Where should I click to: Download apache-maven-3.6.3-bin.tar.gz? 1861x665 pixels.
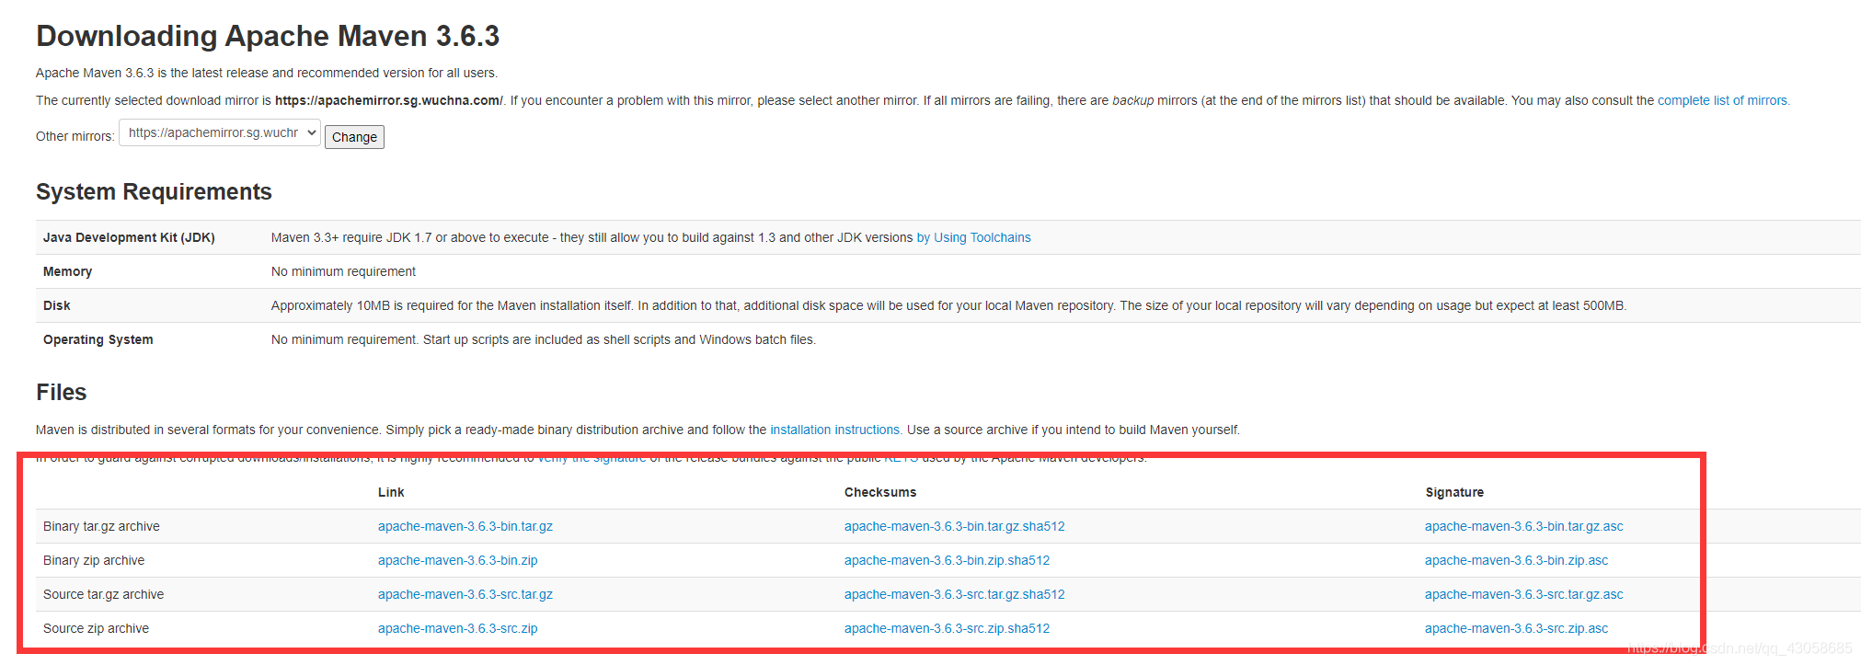tap(465, 526)
